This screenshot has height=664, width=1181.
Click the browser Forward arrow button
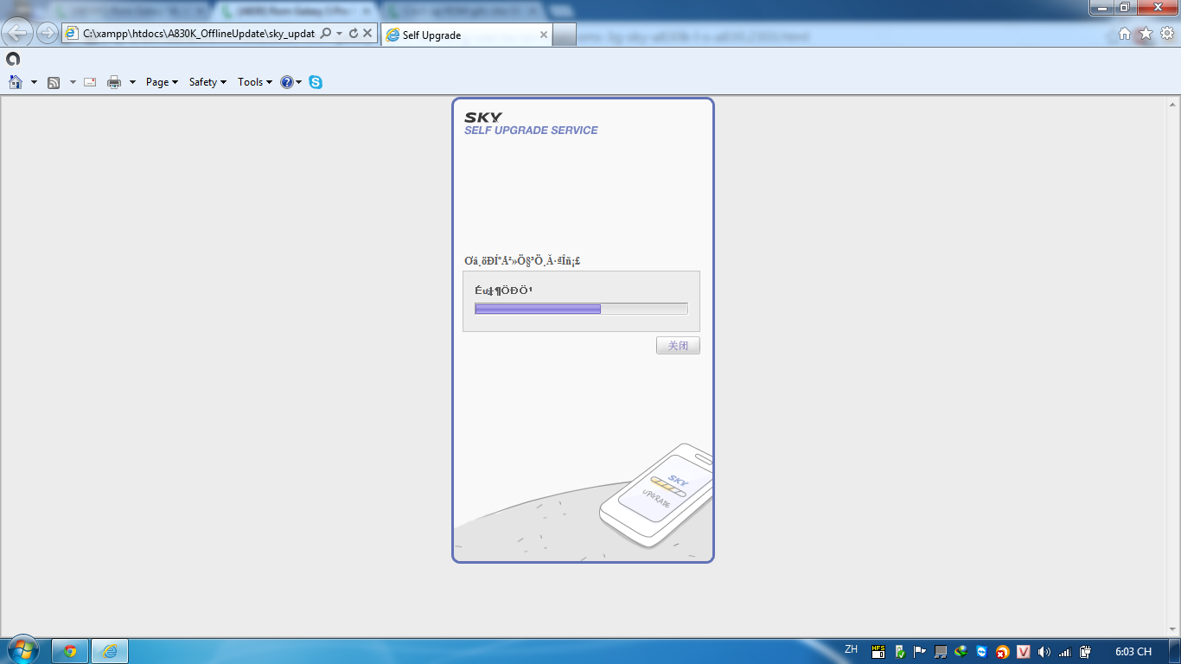pos(47,33)
